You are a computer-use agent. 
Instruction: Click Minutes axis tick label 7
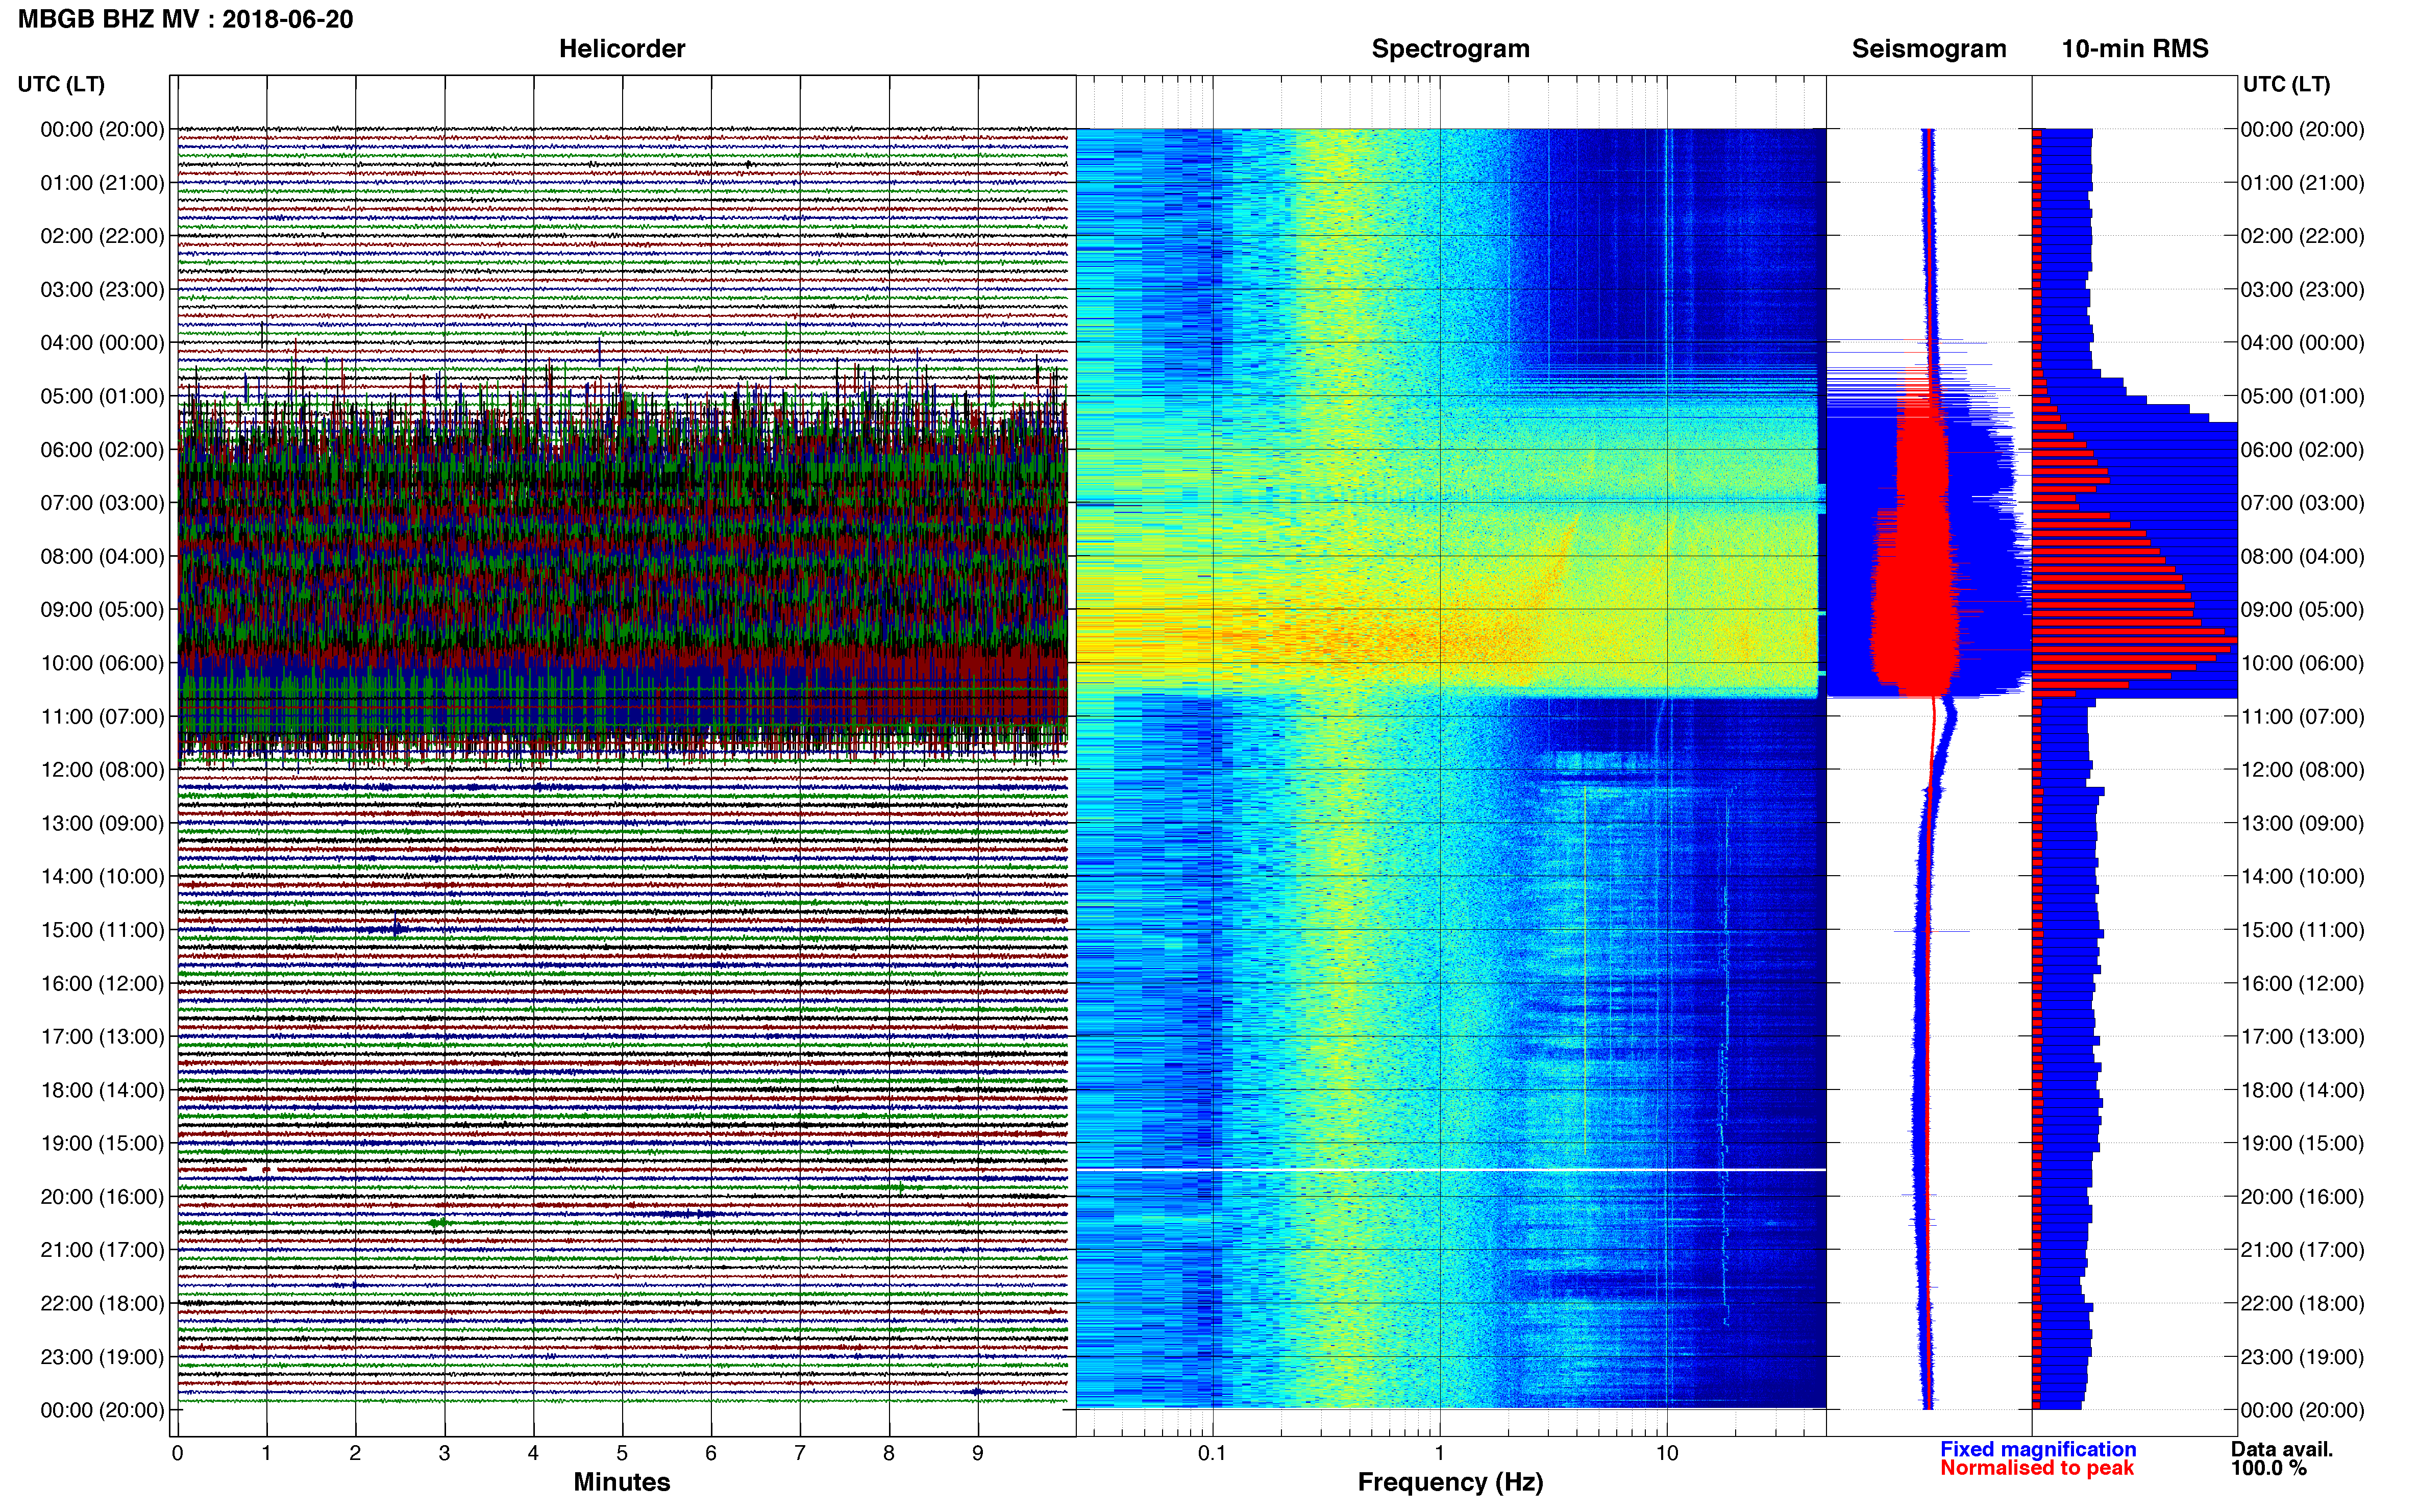coord(800,1453)
